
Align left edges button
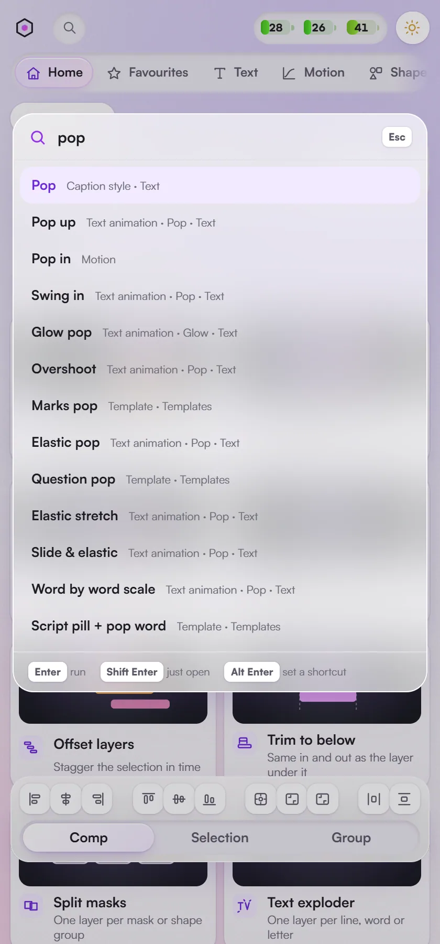coord(35,799)
